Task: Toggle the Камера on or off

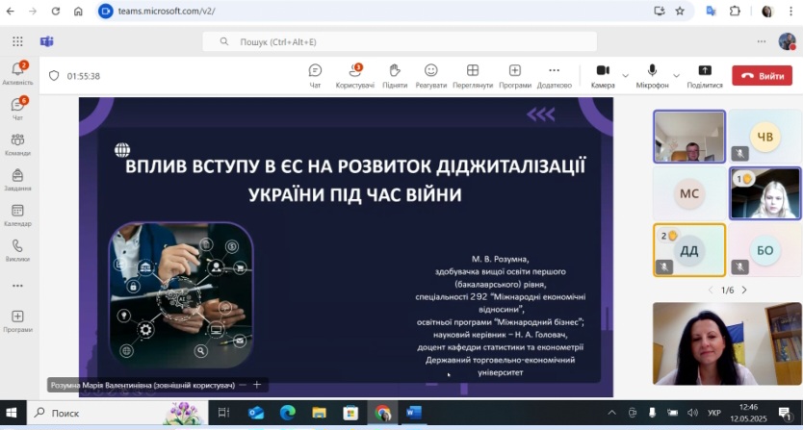Action: 603,75
